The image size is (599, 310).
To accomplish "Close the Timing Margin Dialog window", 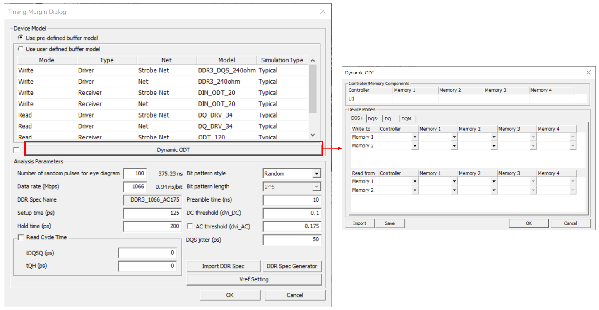I will pos(323,12).
